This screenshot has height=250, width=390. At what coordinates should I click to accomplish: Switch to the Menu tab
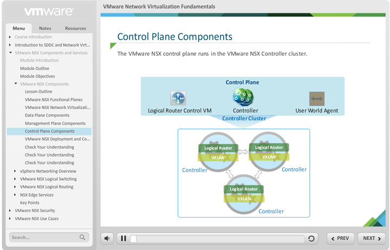[x=18, y=28]
